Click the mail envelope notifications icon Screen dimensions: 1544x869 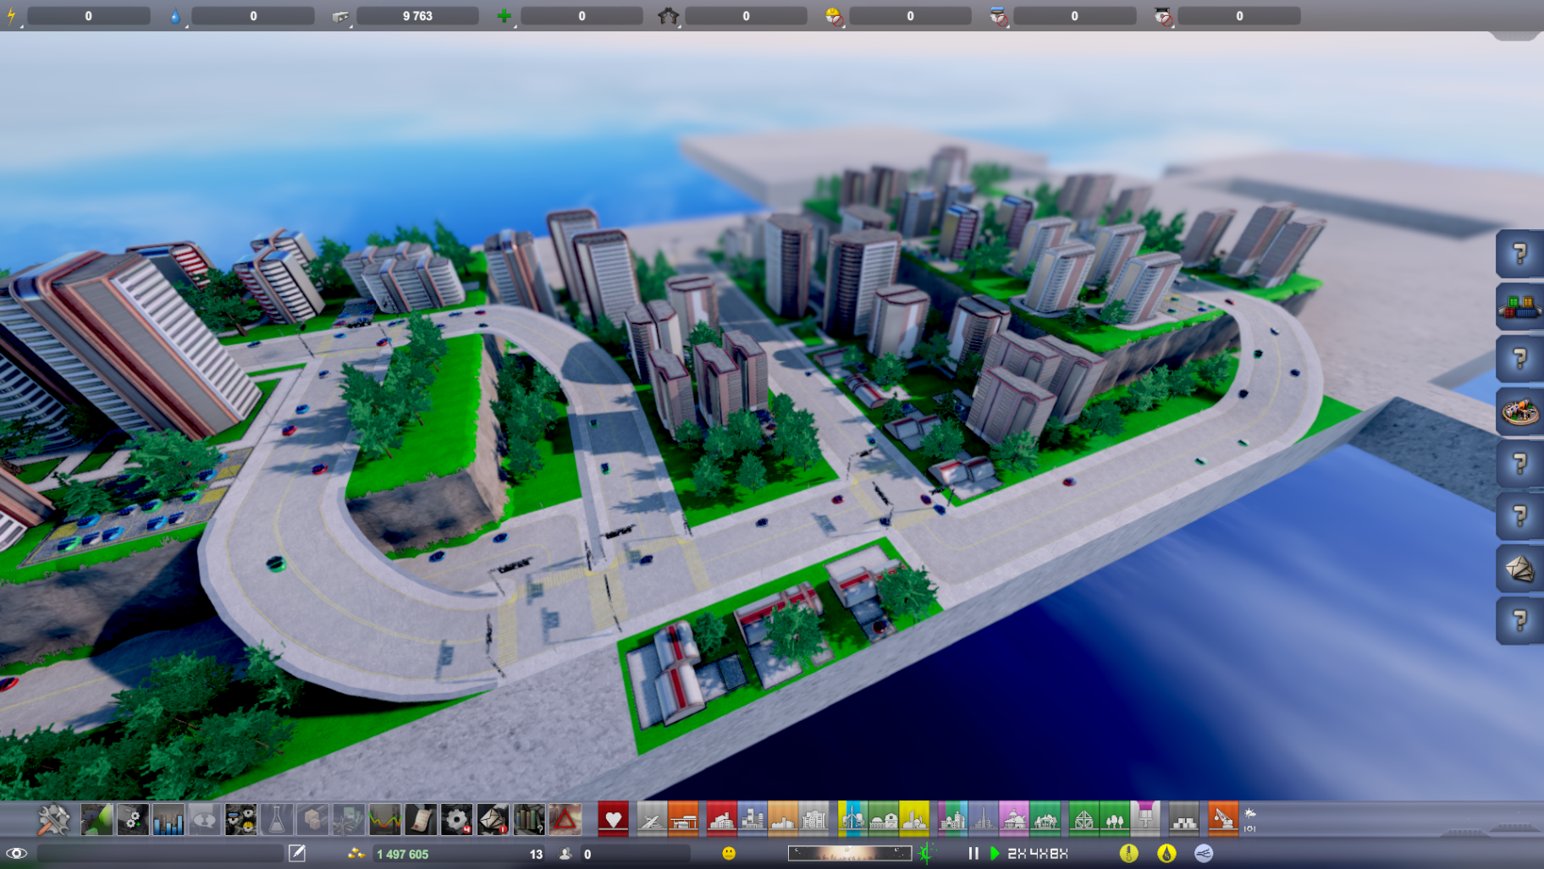click(x=492, y=819)
